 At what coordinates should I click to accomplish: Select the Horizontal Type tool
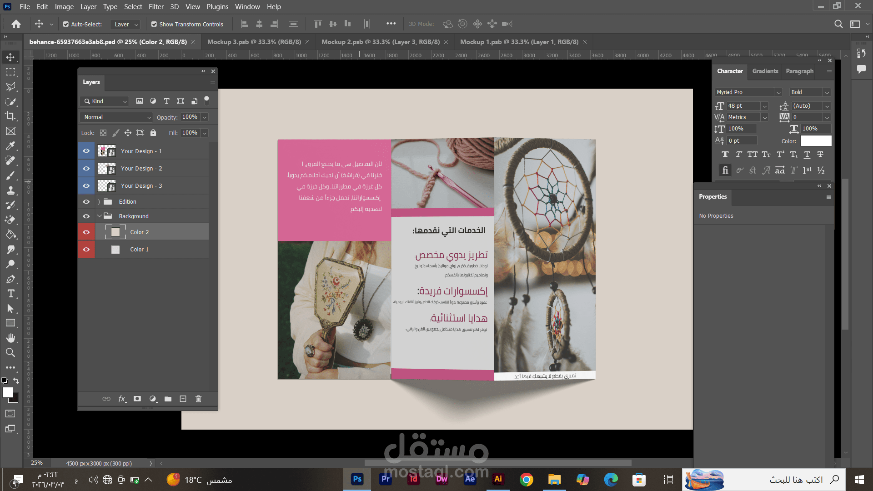click(10, 294)
